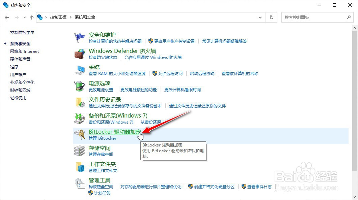
Task: Go back with the left arrow button
Action: pos(7,17)
